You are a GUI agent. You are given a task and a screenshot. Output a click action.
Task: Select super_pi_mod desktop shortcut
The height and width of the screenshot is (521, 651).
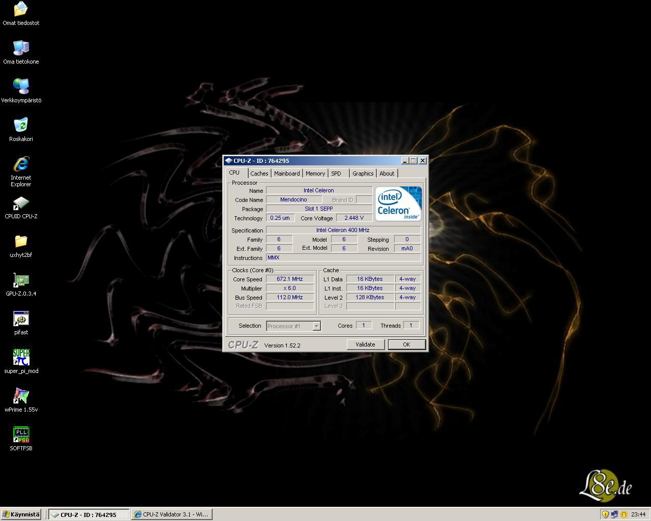click(x=21, y=361)
